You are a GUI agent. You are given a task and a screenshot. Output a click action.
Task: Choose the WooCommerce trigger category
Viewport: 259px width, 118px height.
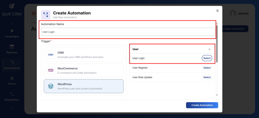pyautogui.click(x=83, y=70)
